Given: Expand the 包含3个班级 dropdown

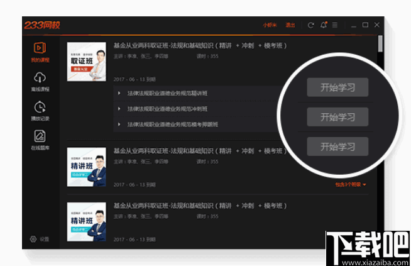Looking at the screenshot, I should pos(351,184).
